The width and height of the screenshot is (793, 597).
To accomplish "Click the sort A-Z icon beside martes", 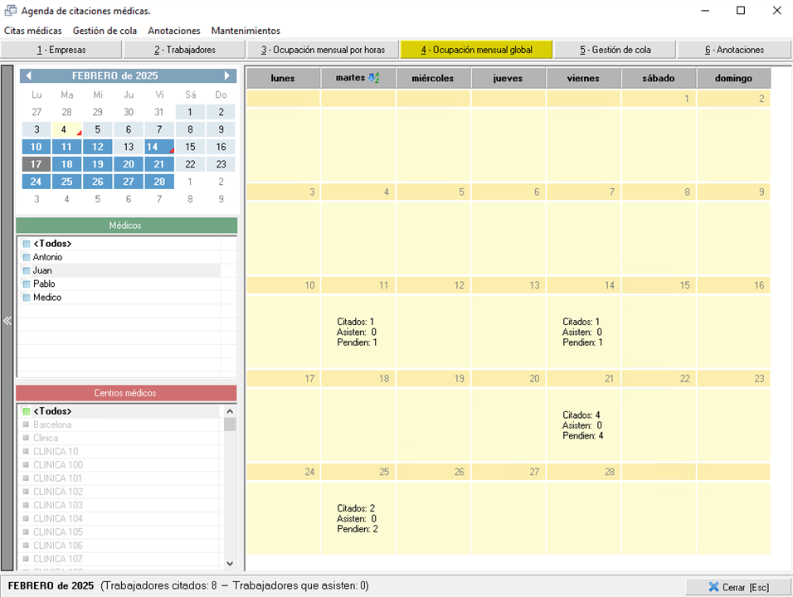I will click(374, 78).
